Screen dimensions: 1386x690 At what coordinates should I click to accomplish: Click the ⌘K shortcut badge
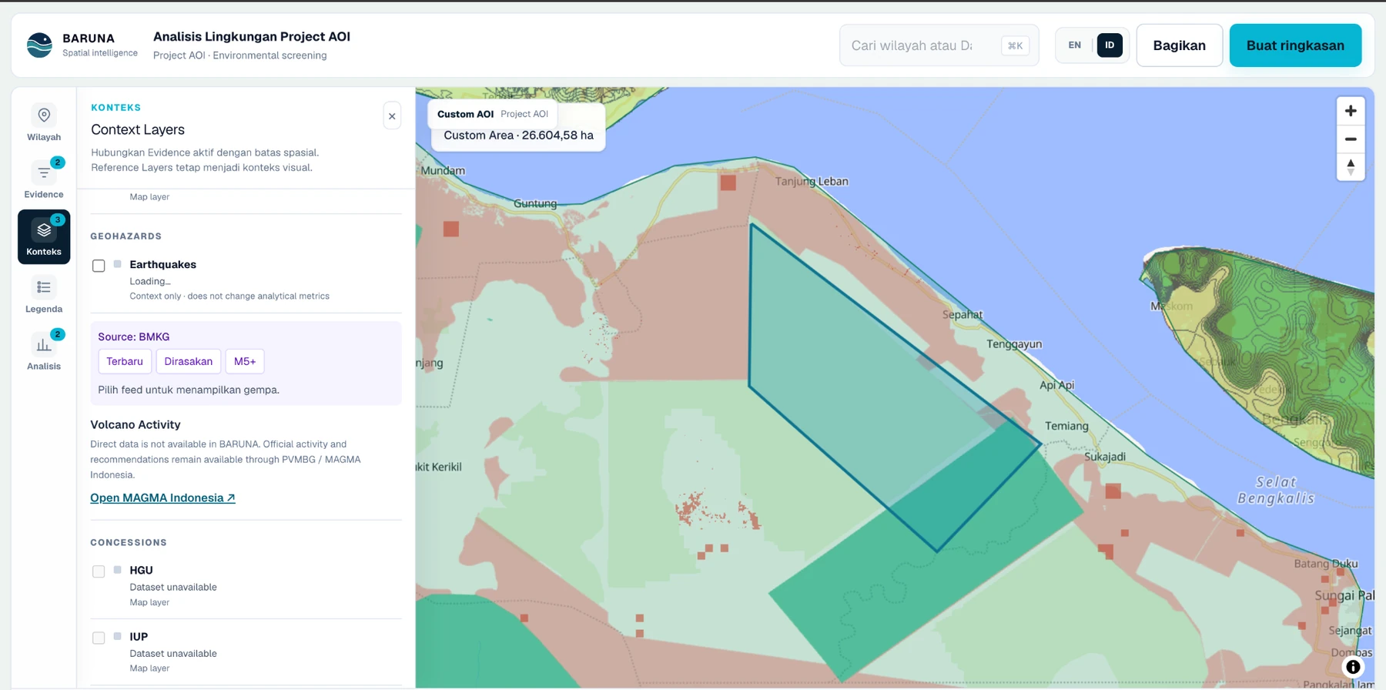point(1016,45)
